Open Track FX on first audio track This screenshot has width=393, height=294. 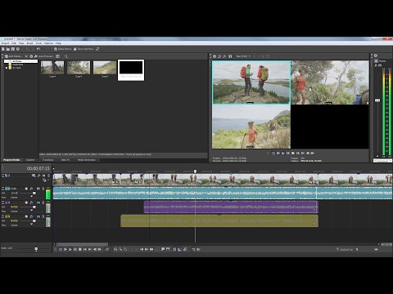[32, 189]
